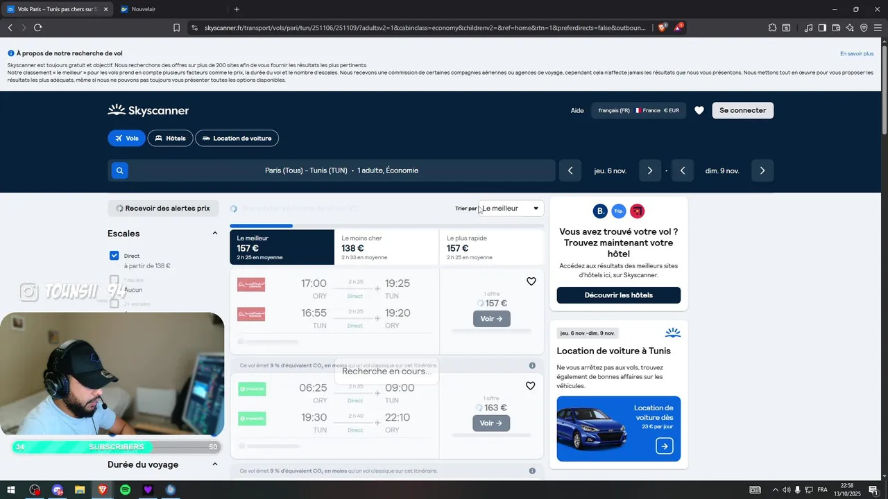
Task: Close the Vols Paris – Tunis tab
Action: tap(105, 9)
